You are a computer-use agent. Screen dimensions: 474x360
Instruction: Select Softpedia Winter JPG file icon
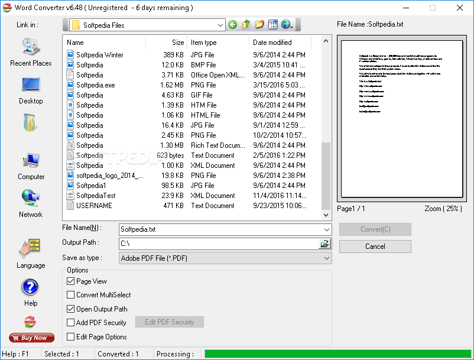pyautogui.click(x=70, y=55)
